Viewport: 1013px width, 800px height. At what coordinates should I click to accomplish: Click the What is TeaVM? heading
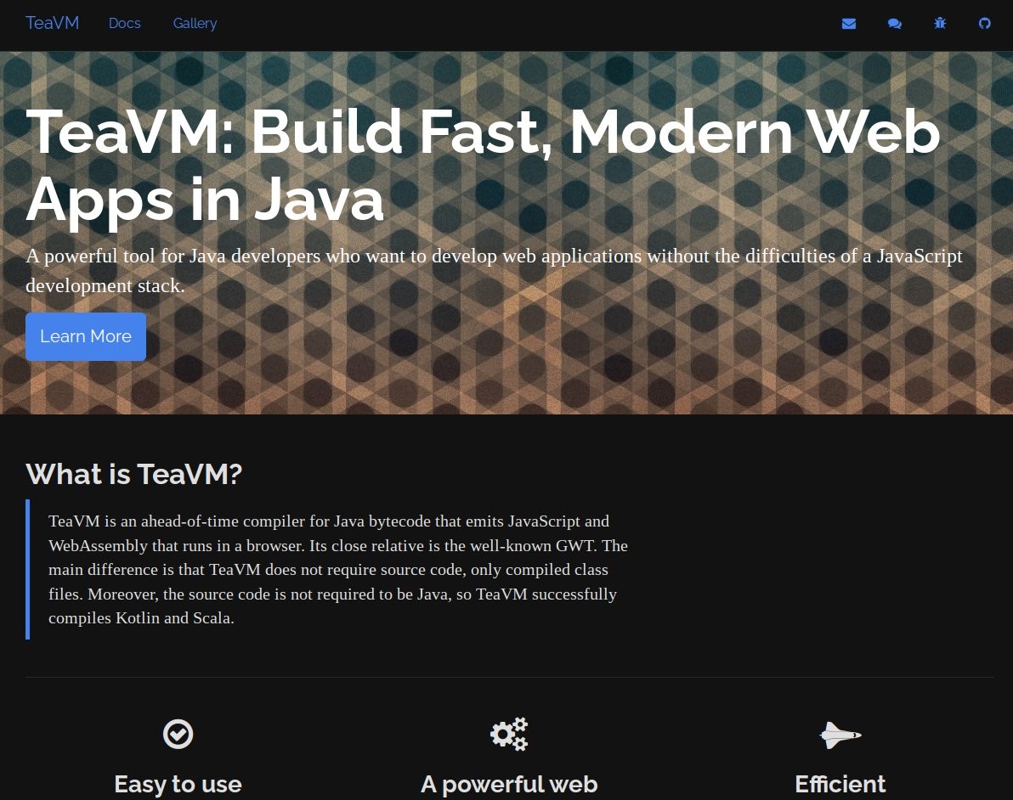(x=133, y=474)
